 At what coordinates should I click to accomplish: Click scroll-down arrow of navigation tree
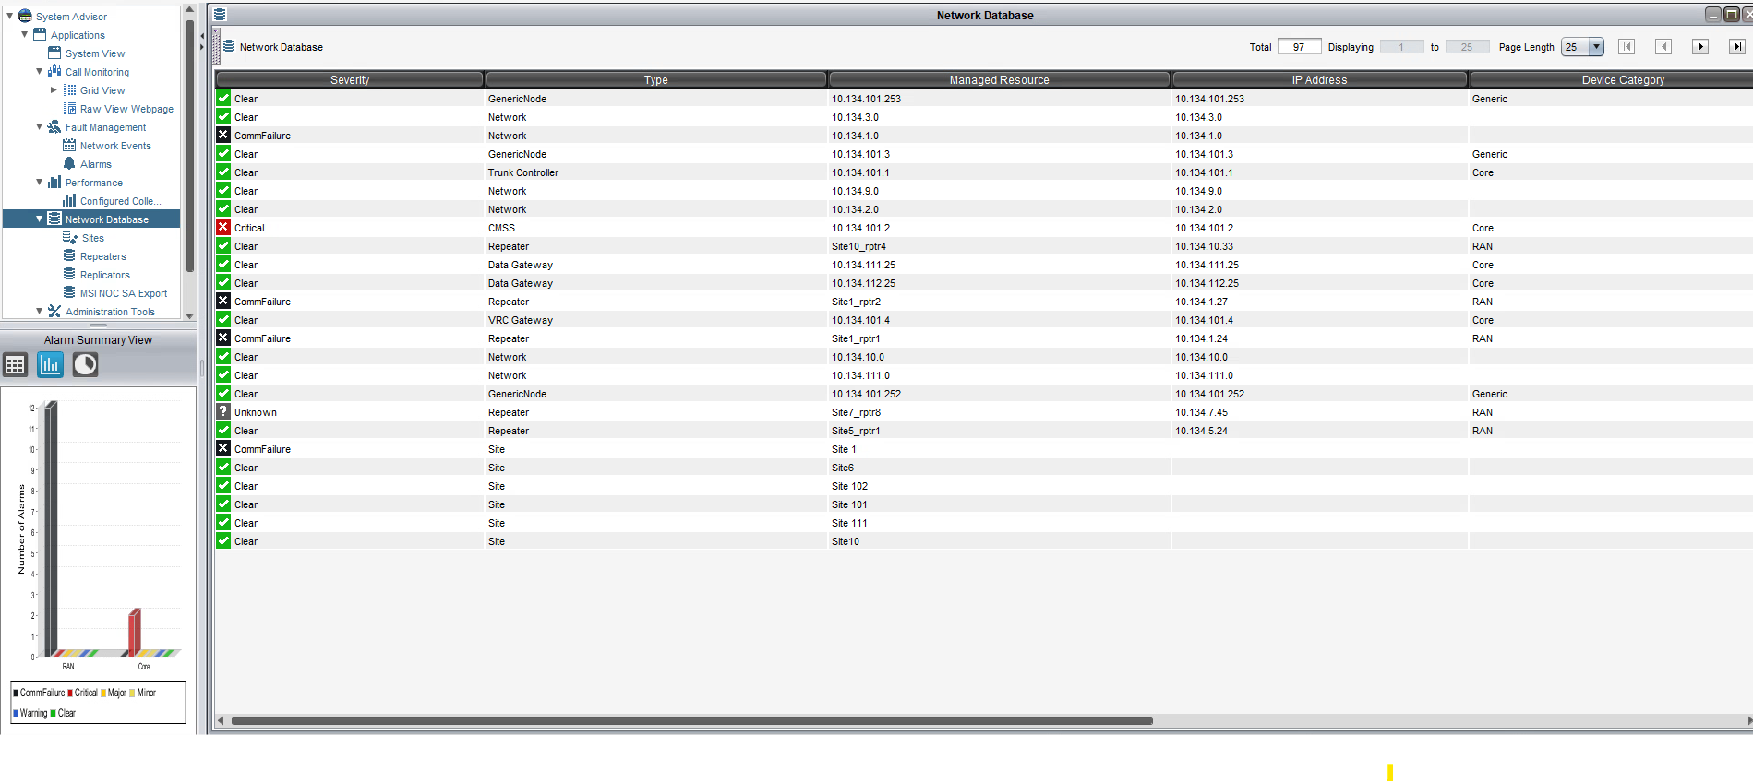click(189, 315)
